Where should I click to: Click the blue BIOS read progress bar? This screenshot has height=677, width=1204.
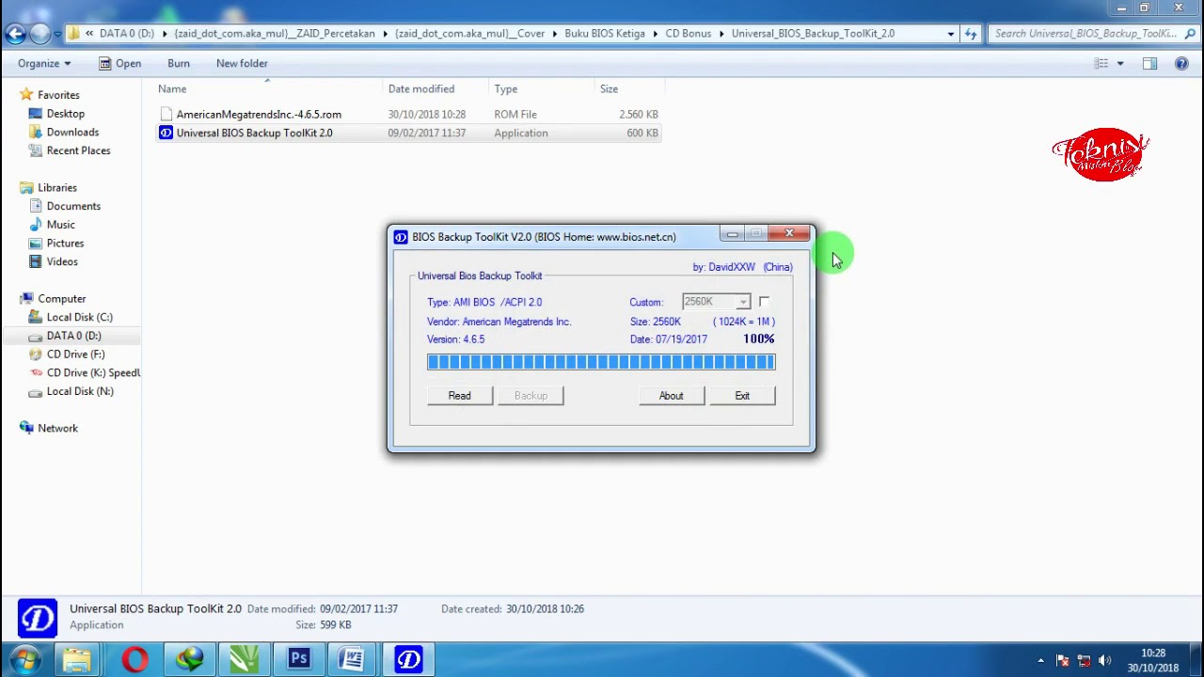coord(601,362)
